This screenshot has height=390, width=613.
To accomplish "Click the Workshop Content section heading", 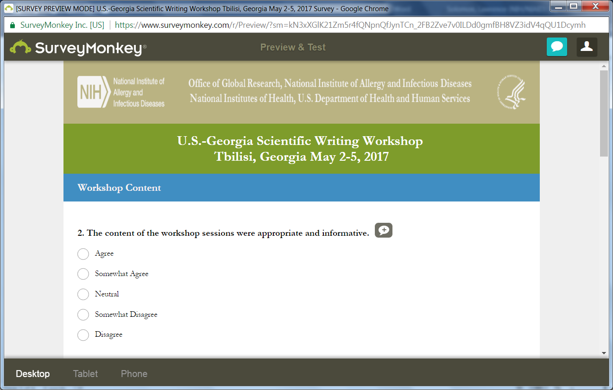I will click(x=120, y=188).
